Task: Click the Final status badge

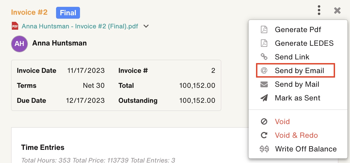Action: (x=68, y=13)
